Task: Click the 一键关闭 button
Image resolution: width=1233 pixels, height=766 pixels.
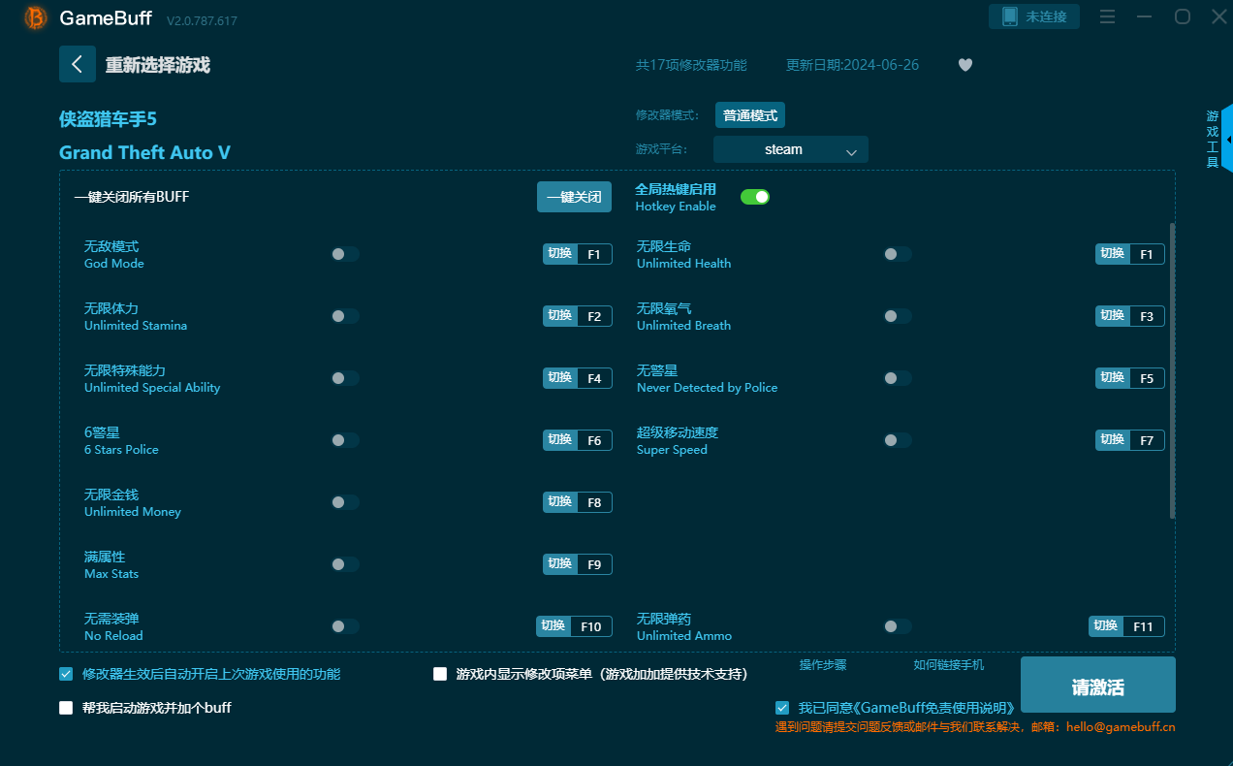Action: coord(575,197)
